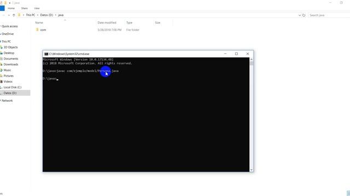Open the Home ribbon tab

[11, 8]
